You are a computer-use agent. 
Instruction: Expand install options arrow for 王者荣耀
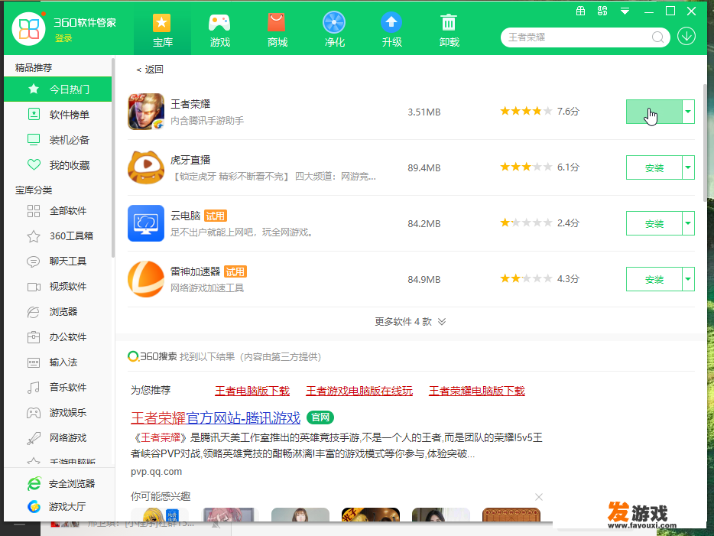[x=689, y=112]
